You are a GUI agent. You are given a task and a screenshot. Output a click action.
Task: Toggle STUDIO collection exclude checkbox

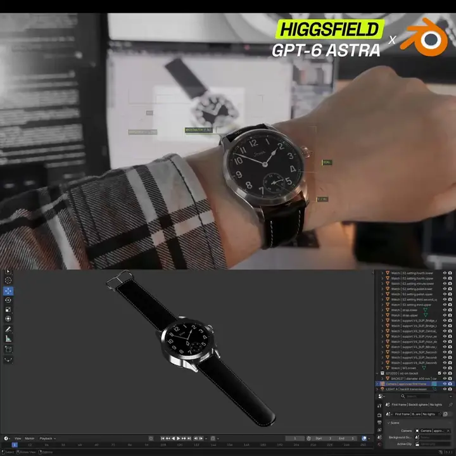coord(440,373)
